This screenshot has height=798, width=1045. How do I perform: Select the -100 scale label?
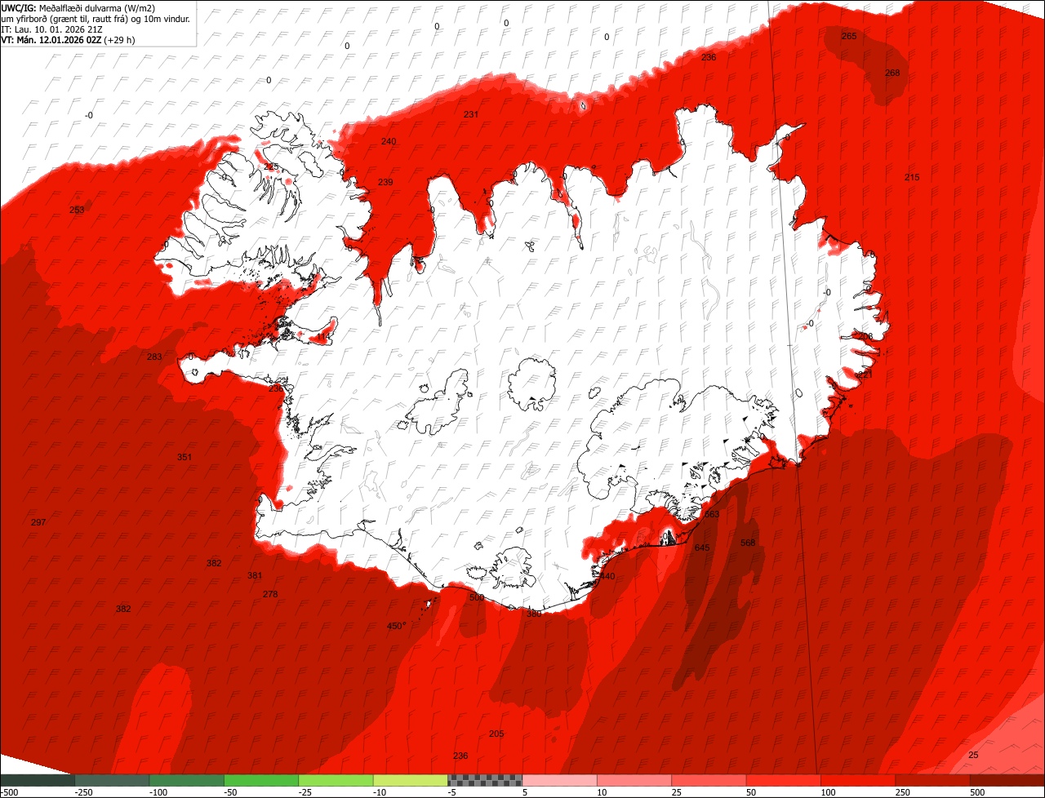[158, 792]
